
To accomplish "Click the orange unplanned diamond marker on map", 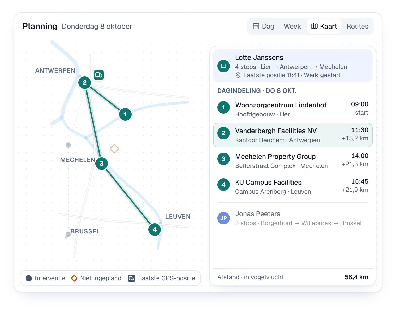I will tap(114, 149).
